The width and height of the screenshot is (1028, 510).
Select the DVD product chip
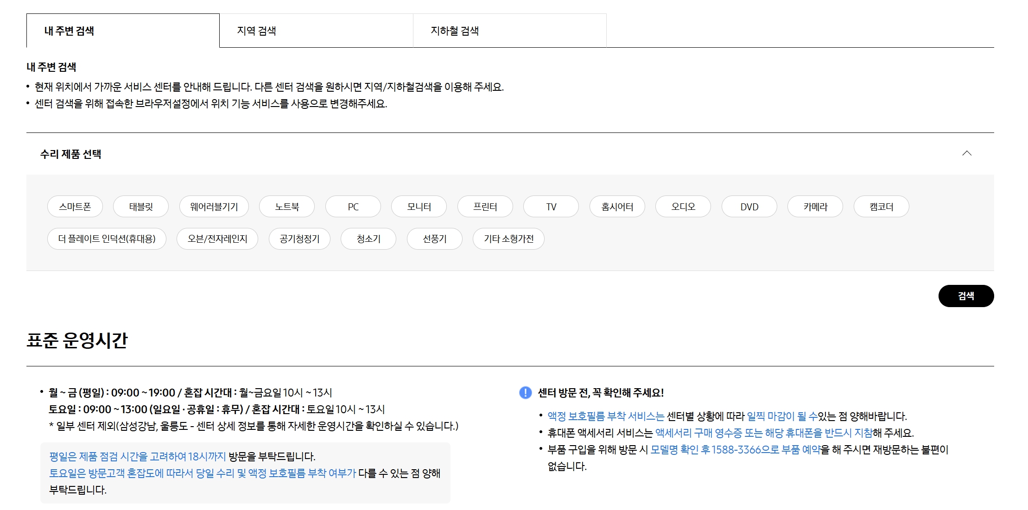(x=749, y=207)
